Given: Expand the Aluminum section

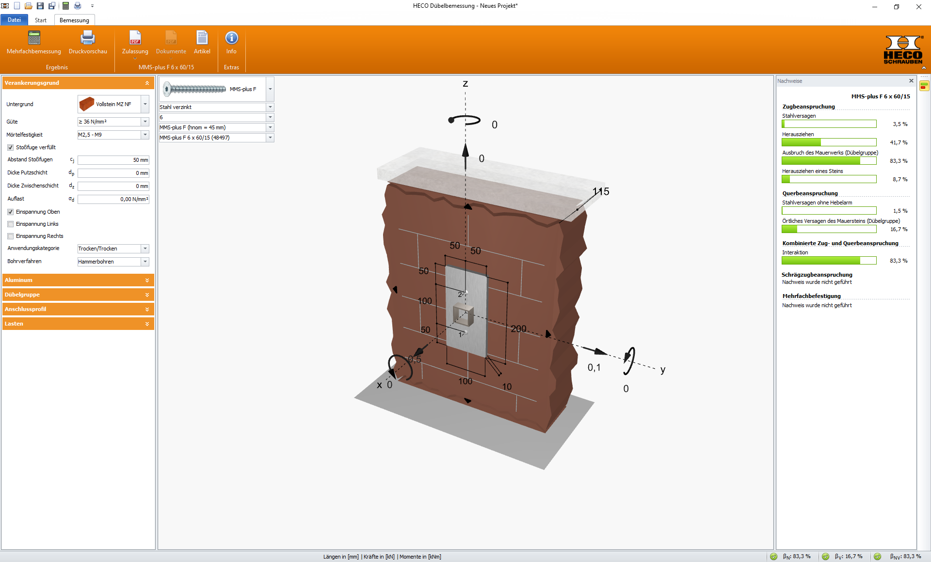Looking at the screenshot, I should pyautogui.click(x=147, y=280).
